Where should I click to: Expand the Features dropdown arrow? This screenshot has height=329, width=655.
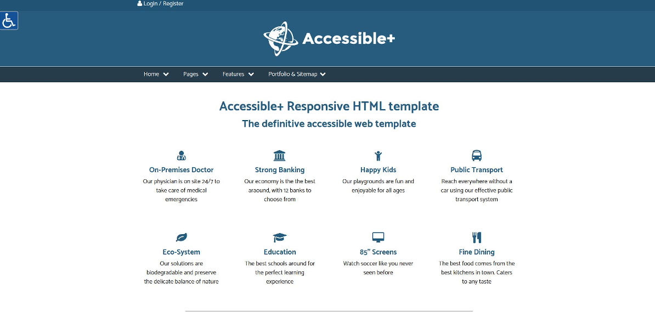pos(251,75)
